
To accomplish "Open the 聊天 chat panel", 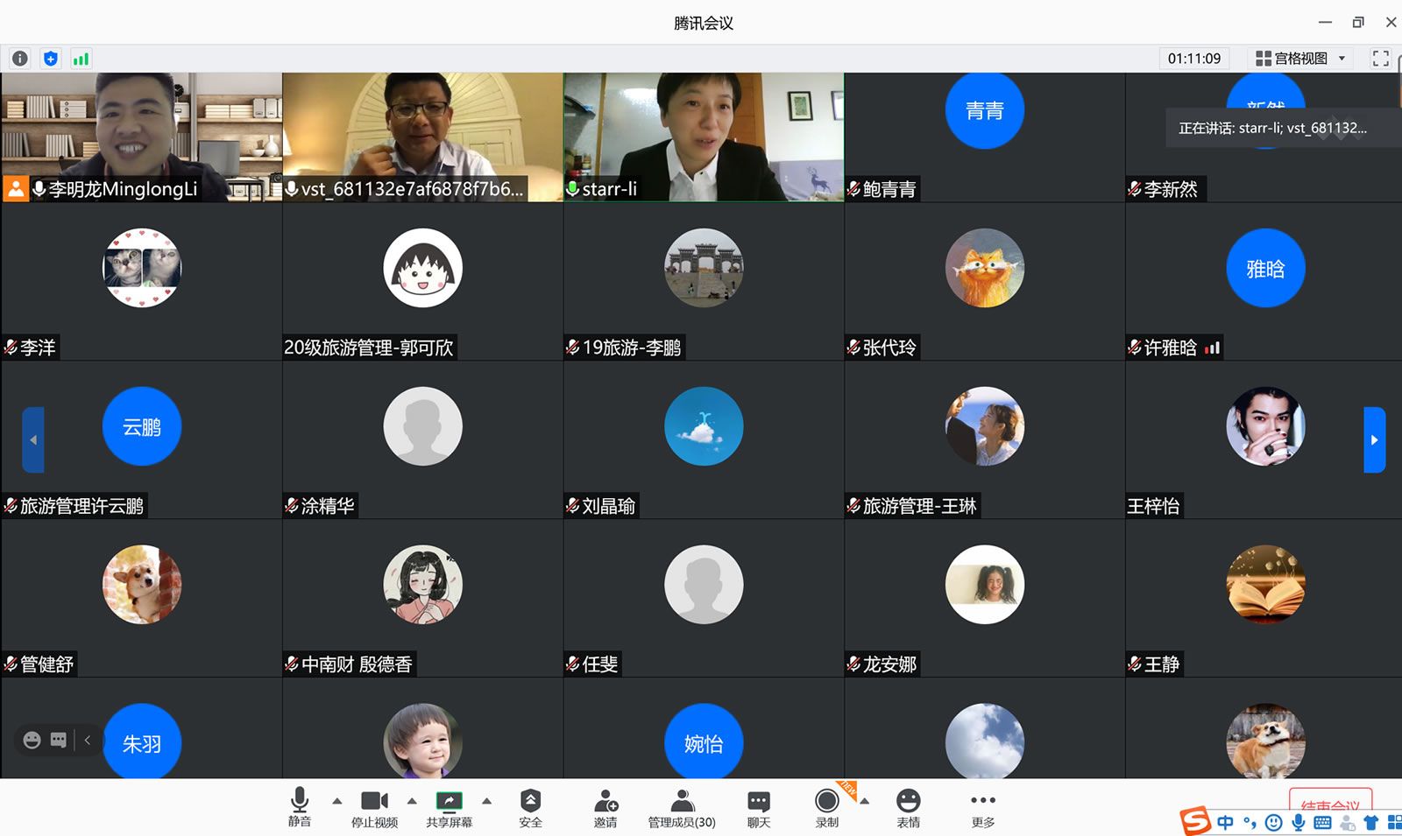I will (x=759, y=807).
